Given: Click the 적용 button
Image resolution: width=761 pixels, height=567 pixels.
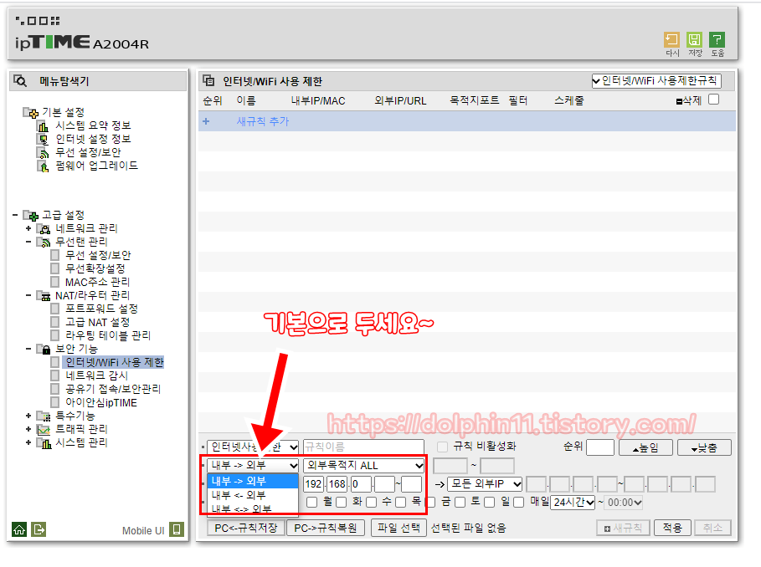Looking at the screenshot, I should (x=674, y=527).
